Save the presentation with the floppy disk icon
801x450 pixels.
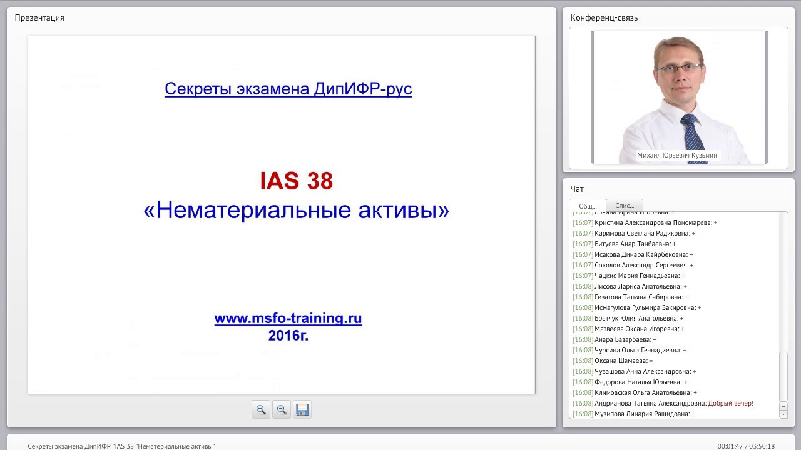click(302, 409)
